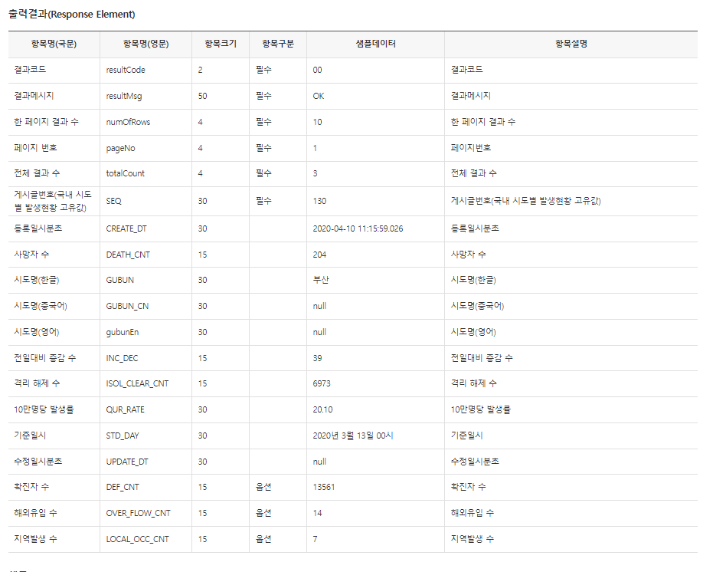Click 등록일시분초 in the first column
Image resolution: width=713 pixels, height=572 pixels.
click(x=38, y=228)
